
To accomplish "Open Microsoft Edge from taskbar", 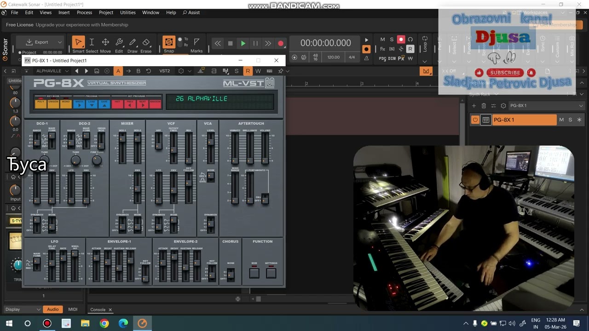I will (123, 323).
